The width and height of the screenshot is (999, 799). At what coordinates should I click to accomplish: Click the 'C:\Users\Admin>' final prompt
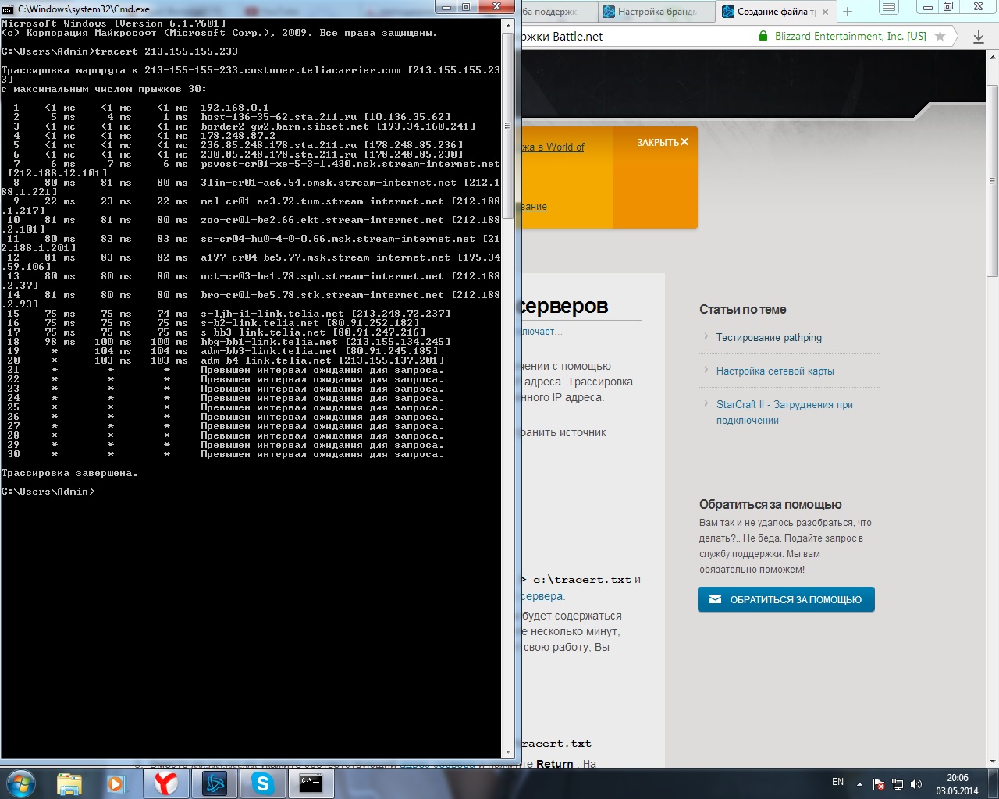pyautogui.click(x=48, y=492)
